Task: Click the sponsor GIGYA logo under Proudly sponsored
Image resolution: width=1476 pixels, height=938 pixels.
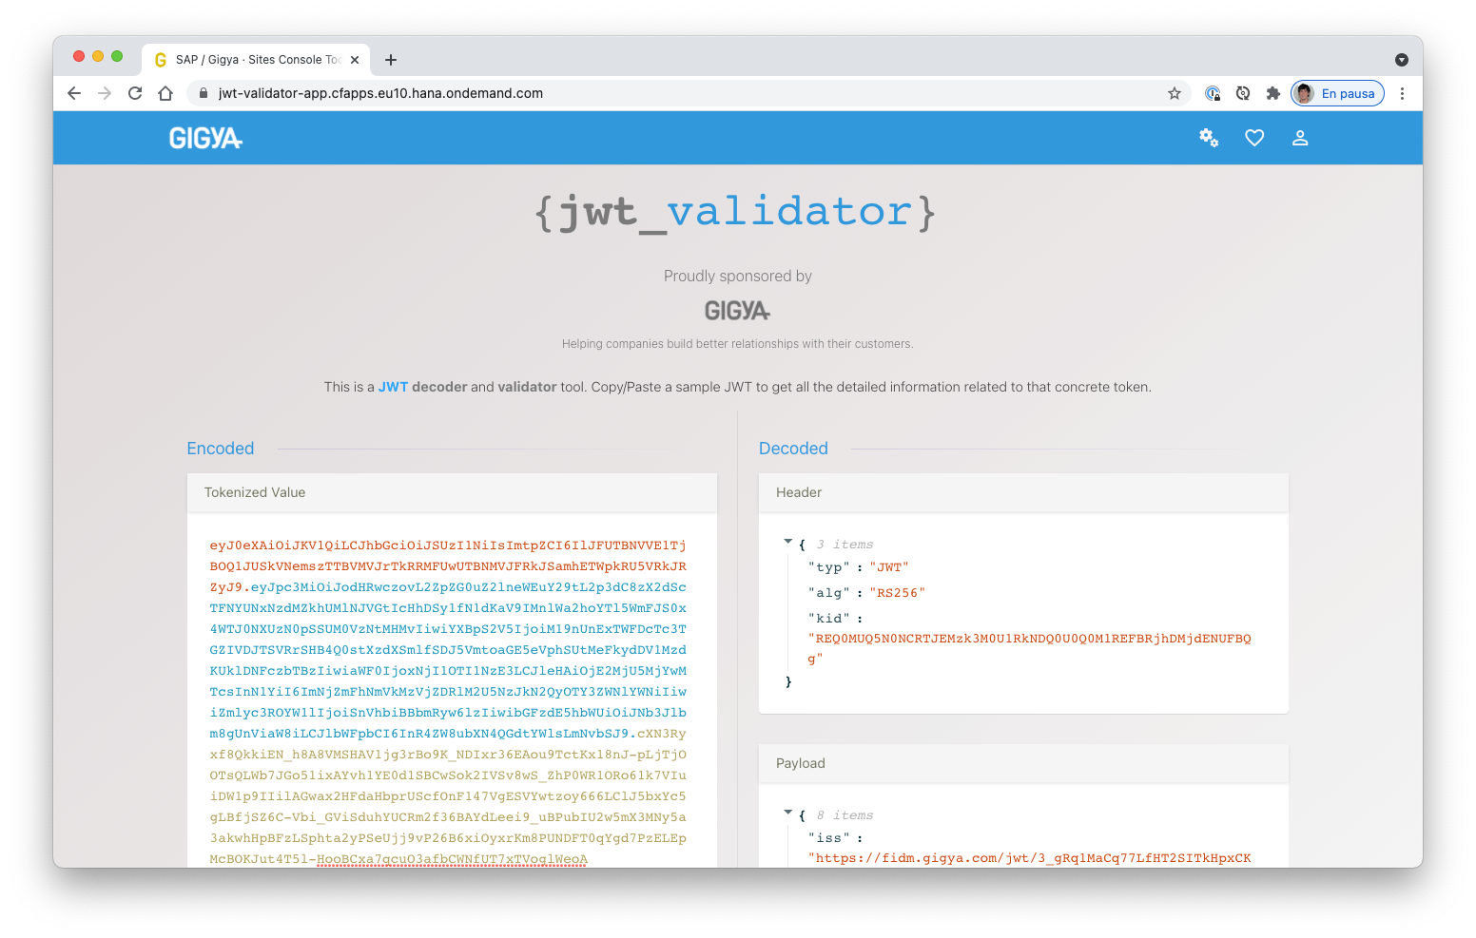Action: pyautogui.click(x=737, y=311)
